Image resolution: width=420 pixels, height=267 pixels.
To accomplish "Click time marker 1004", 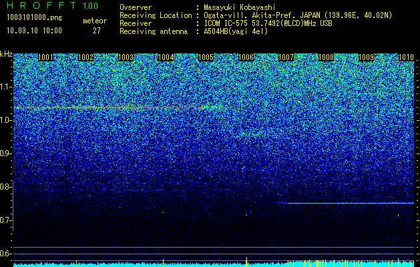I will tap(166, 57).
